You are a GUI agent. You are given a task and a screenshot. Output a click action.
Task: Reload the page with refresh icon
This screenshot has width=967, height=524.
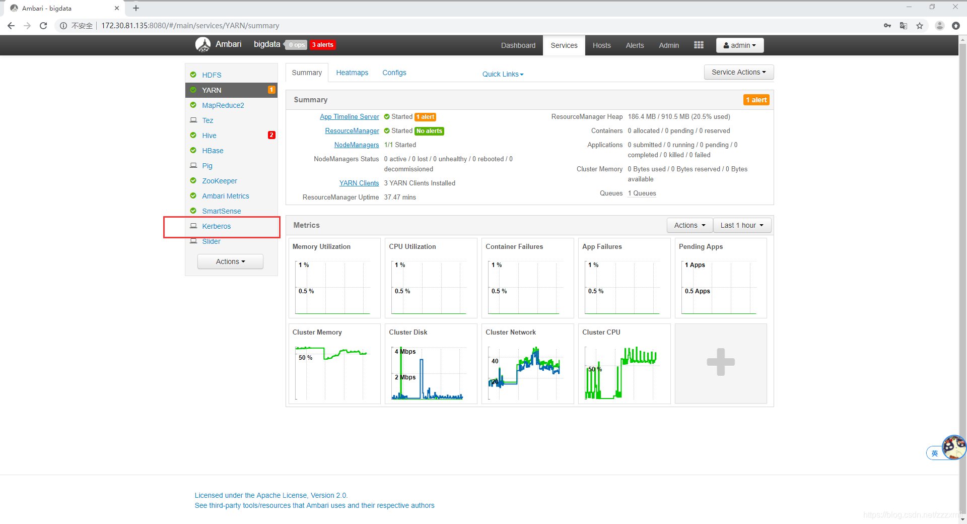(x=43, y=26)
